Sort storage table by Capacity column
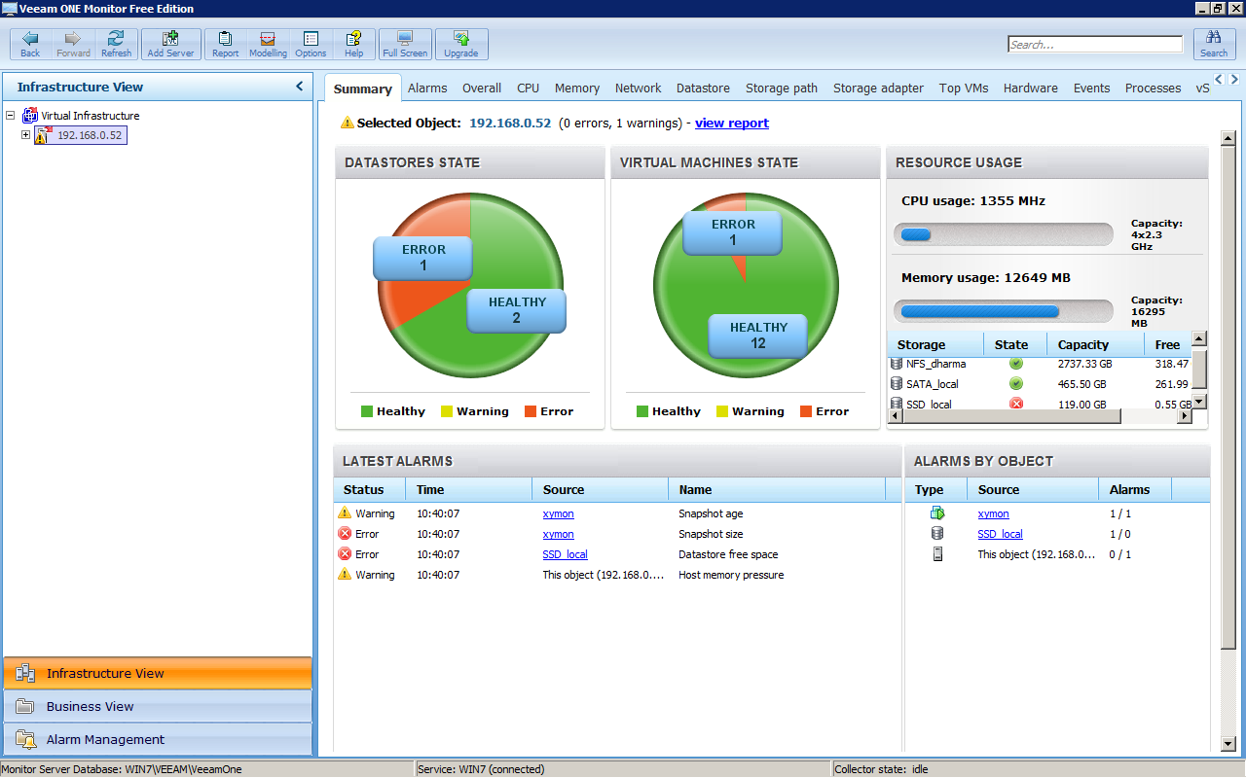Image resolution: width=1246 pixels, height=778 pixels. 1095,344
